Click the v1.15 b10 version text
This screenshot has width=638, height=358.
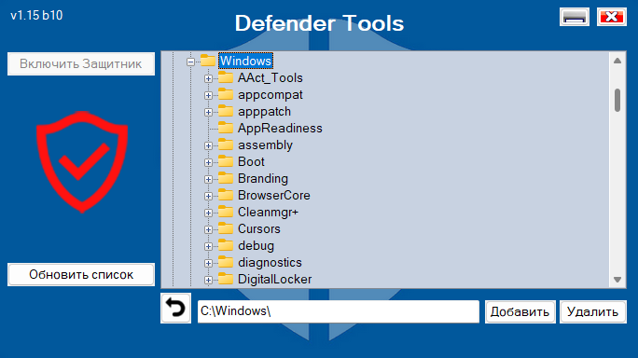(36, 16)
